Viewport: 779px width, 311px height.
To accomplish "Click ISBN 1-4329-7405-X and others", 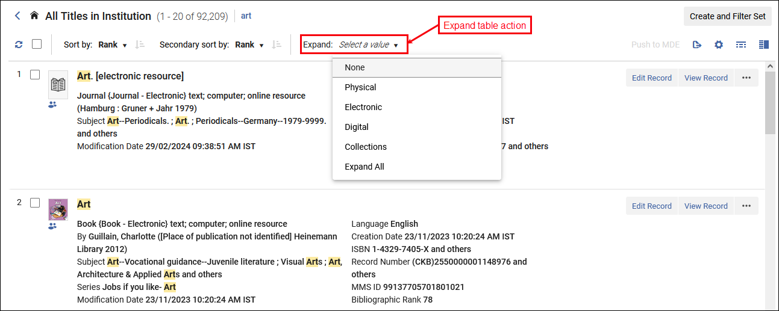I will 411,249.
